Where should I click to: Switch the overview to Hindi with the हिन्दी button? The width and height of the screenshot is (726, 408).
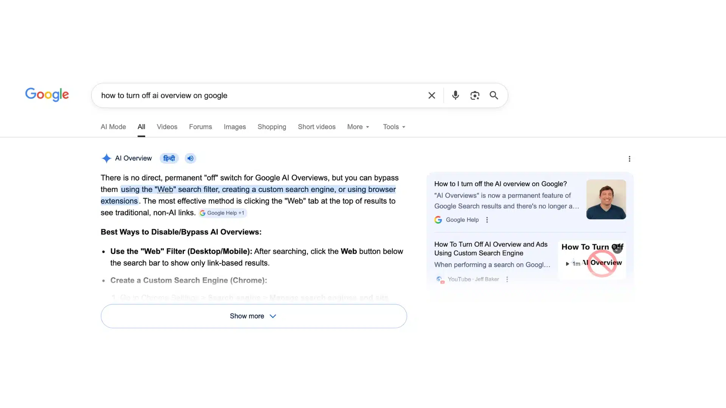tap(169, 158)
